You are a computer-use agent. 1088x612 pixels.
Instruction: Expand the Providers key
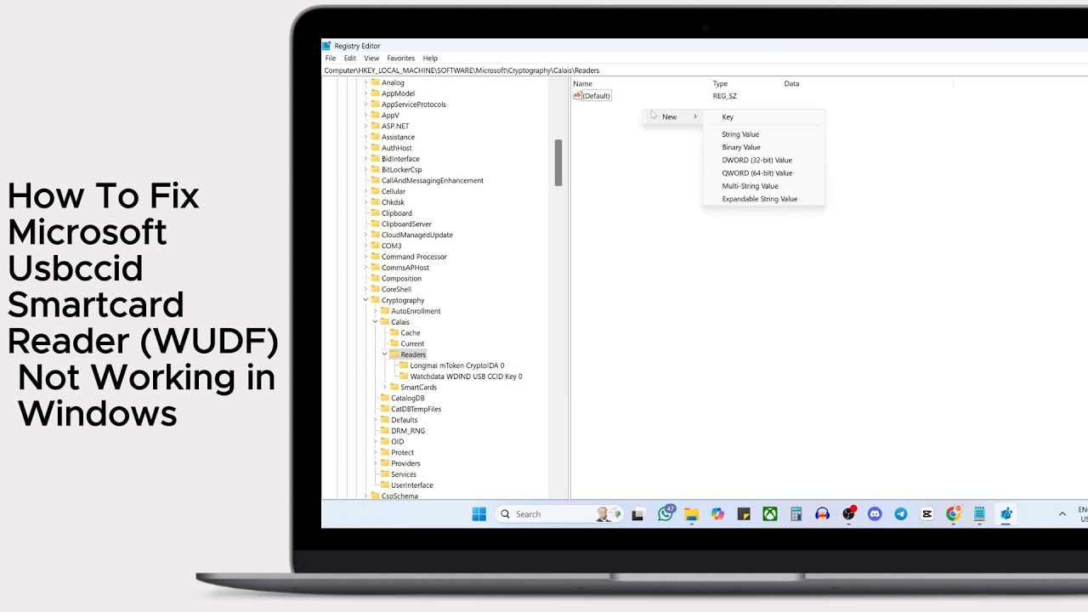pos(375,463)
